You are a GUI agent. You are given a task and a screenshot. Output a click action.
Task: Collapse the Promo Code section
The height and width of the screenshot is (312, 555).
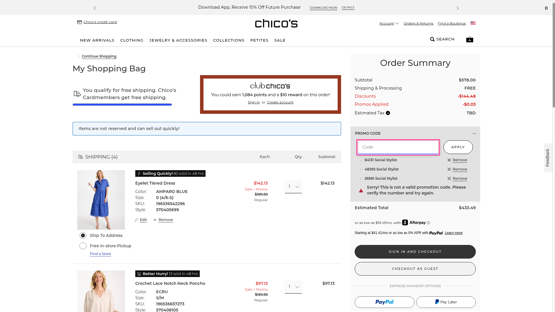[474, 133]
